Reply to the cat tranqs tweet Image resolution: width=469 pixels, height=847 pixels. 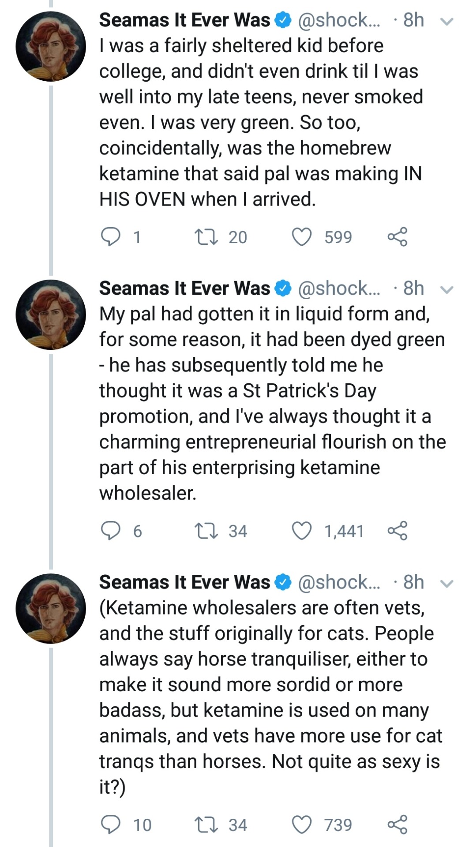click(110, 825)
